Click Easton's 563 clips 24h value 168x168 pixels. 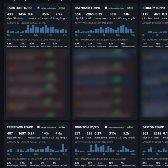pos(145,134)
